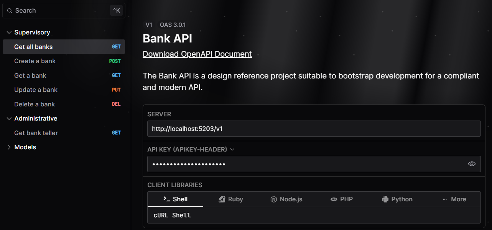The width and height of the screenshot is (492, 230).
Task: Reveal API key with eye icon
Action: point(472,164)
